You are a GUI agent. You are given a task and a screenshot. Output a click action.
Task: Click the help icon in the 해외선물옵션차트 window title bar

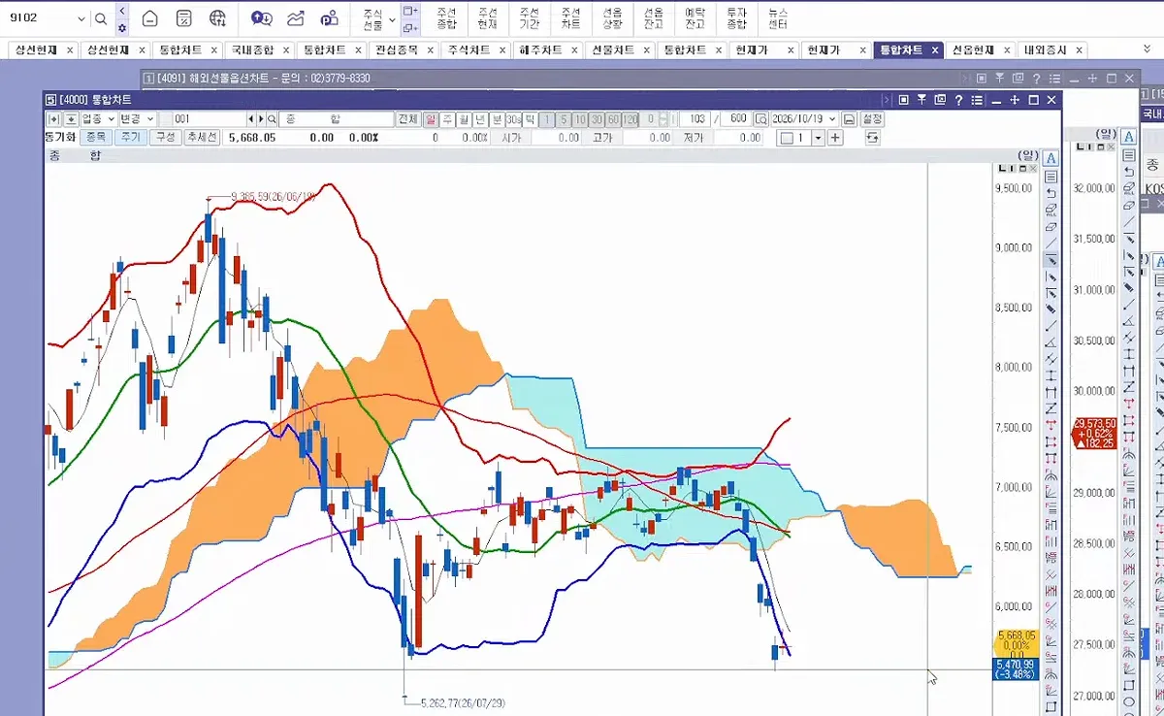[1036, 79]
